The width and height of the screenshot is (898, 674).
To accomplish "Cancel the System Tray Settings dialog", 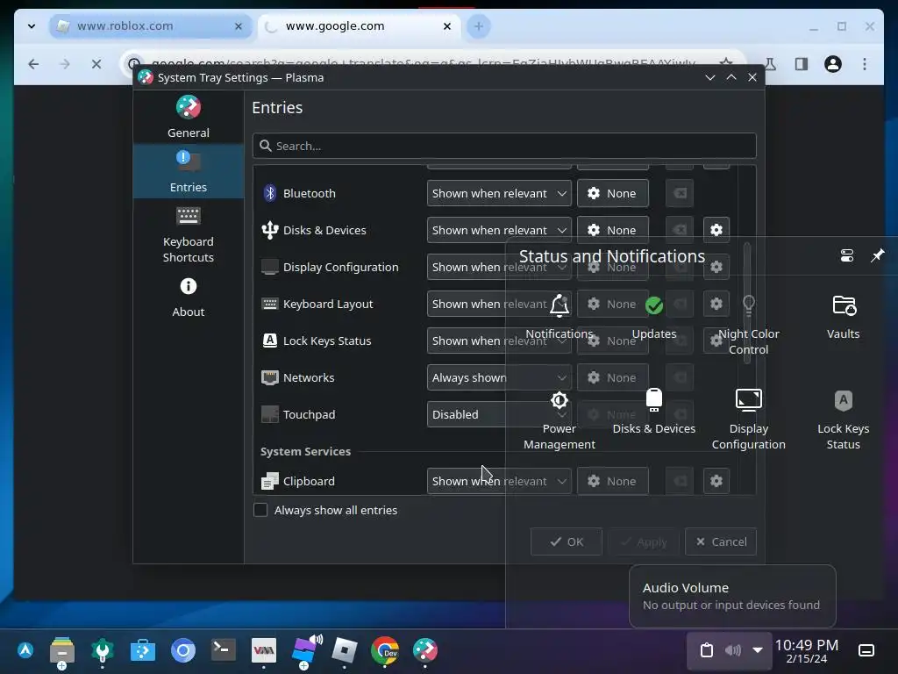I will pyautogui.click(x=721, y=541).
